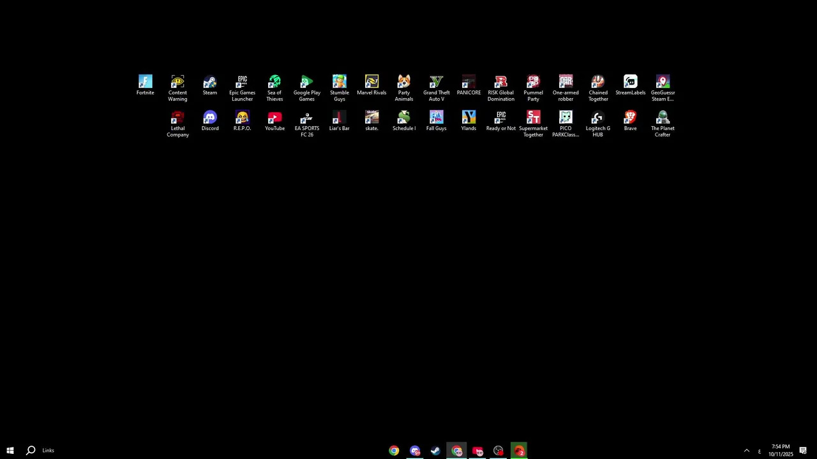Switch to Discord in the taskbar
Screen dimensions: 817x459
(x=415, y=451)
